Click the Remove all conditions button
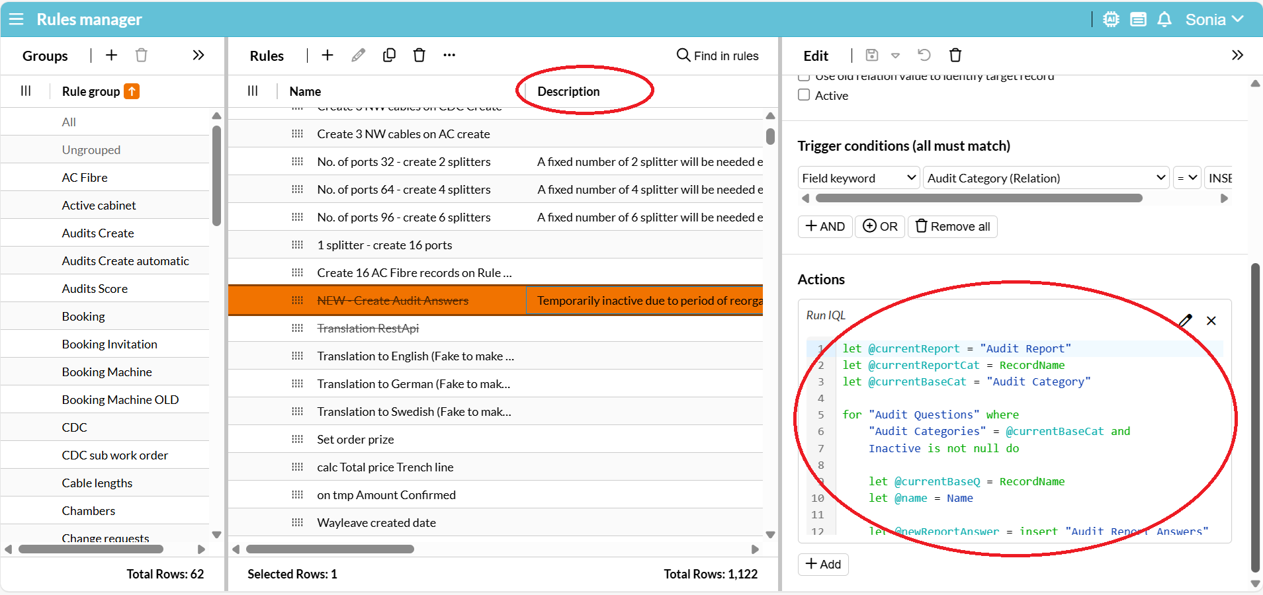 953,227
